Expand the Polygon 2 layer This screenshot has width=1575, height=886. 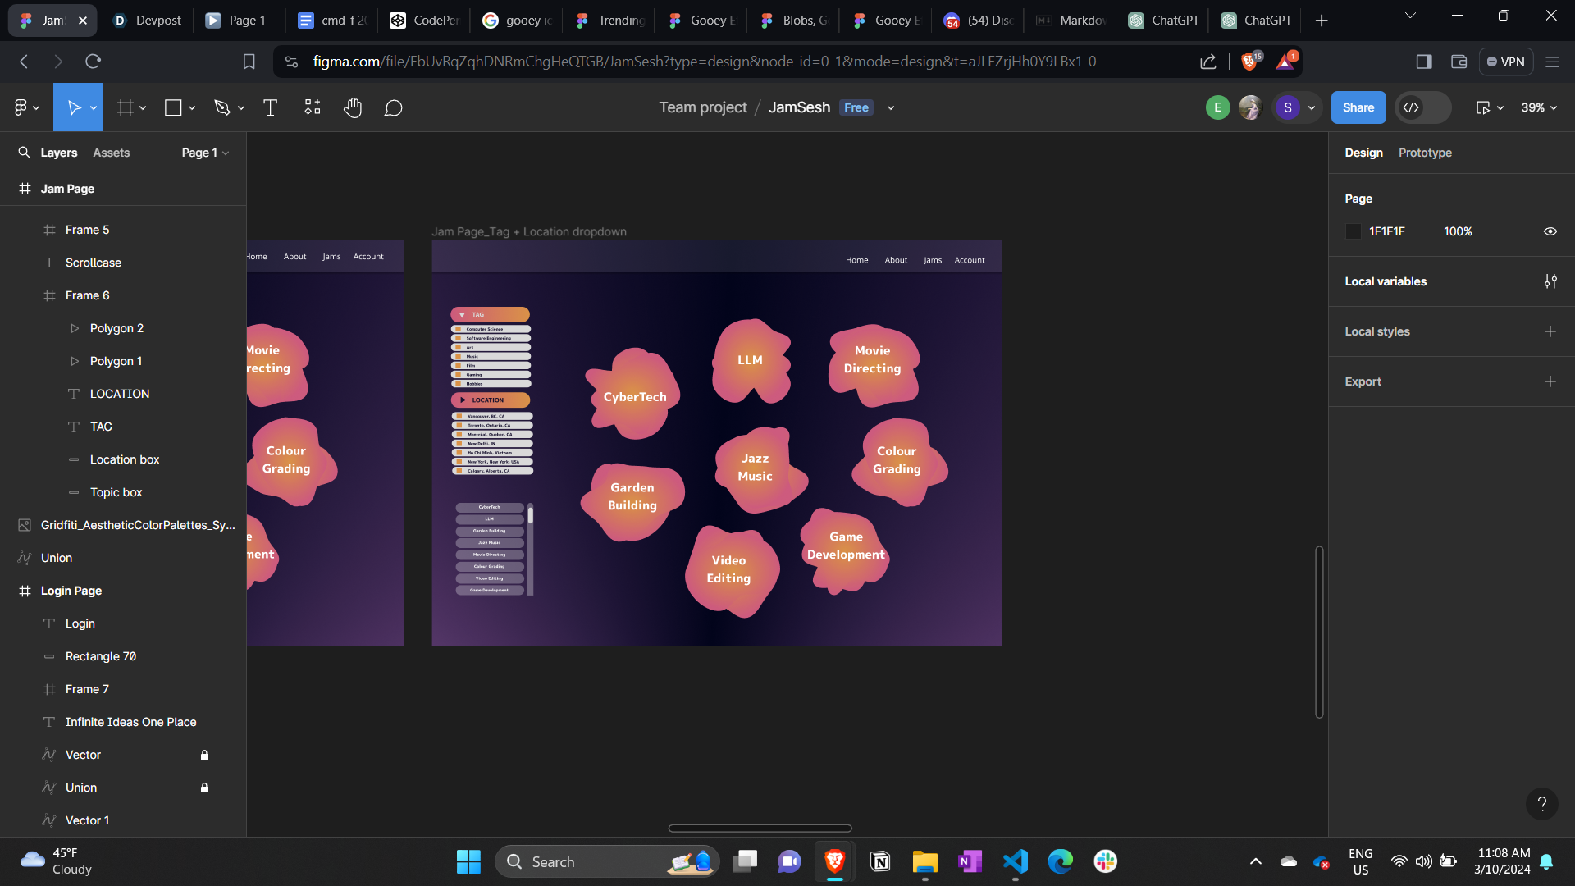[75, 328]
